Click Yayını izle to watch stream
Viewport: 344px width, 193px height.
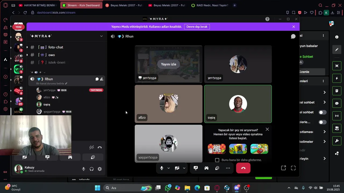click(x=169, y=64)
